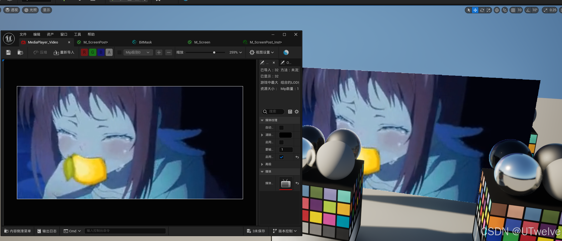Reset the 媒体 player property to default
This screenshot has width=562, height=241.
(x=297, y=183)
